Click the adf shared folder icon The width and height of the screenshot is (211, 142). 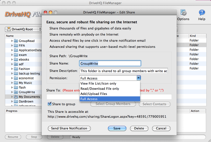16,64
